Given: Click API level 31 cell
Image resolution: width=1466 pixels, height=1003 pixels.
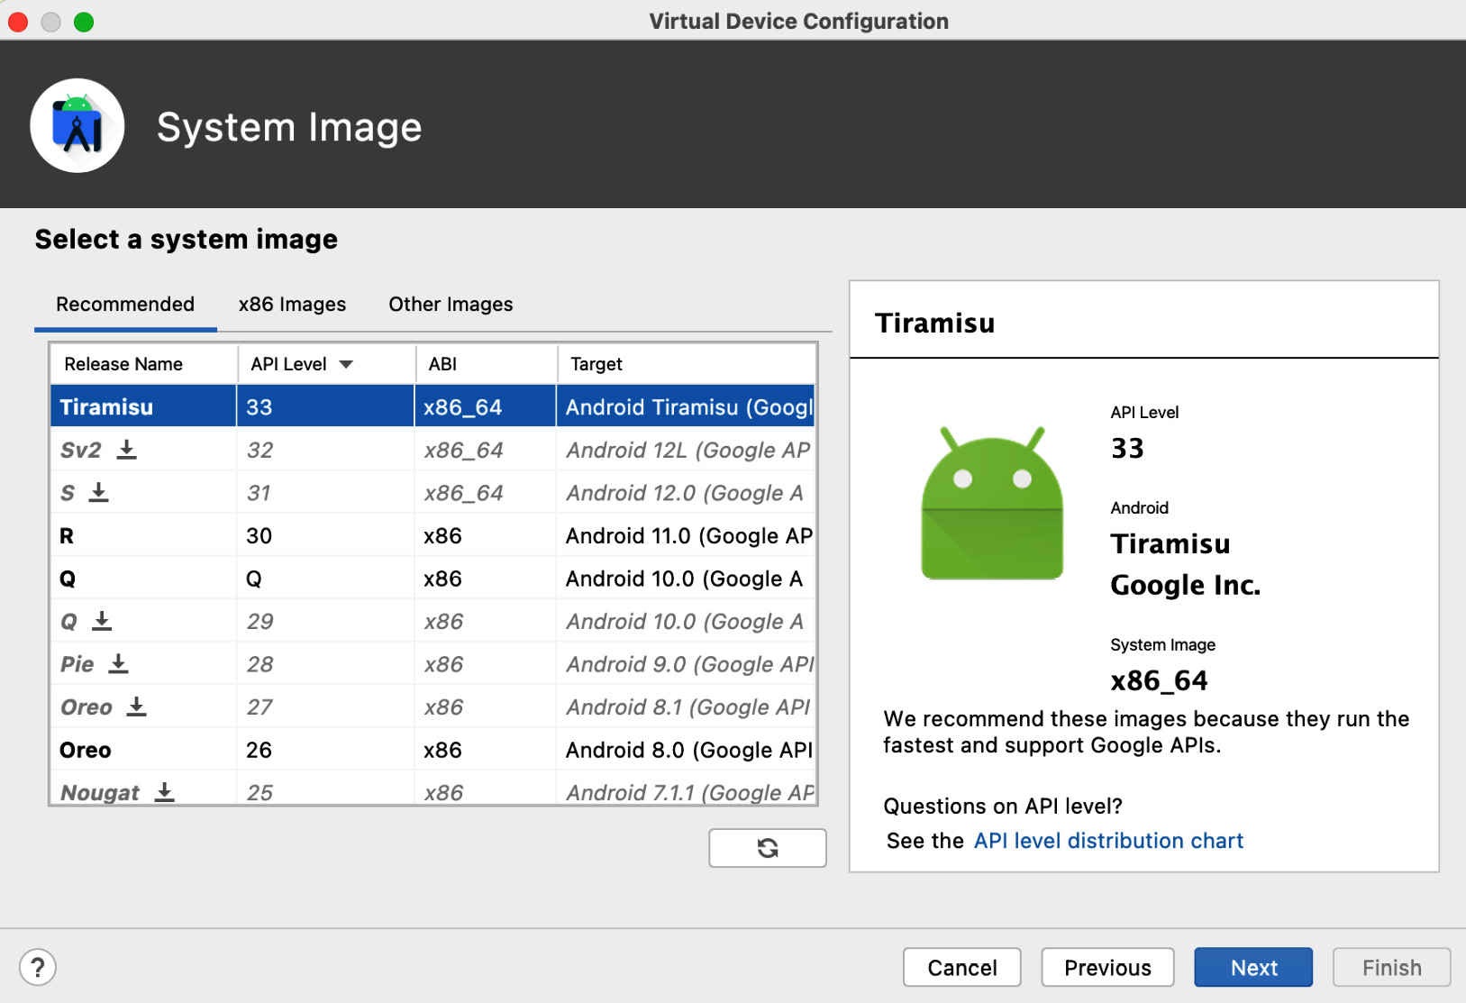Looking at the screenshot, I should click(x=325, y=492).
